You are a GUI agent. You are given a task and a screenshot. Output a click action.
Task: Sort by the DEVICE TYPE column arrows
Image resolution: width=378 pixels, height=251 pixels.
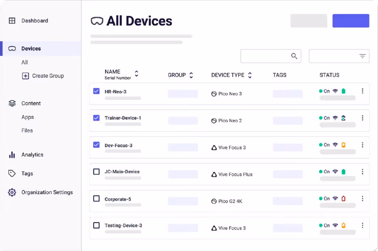[x=250, y=75]
